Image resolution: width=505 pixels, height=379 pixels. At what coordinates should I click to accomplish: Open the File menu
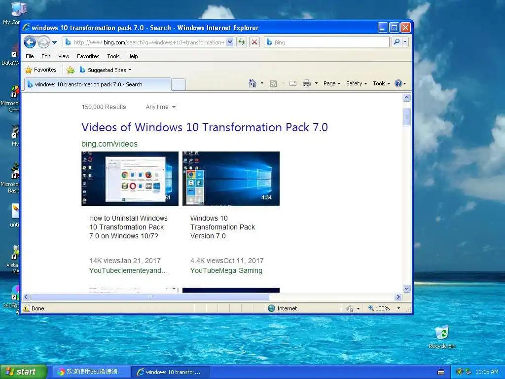(30, 56)
